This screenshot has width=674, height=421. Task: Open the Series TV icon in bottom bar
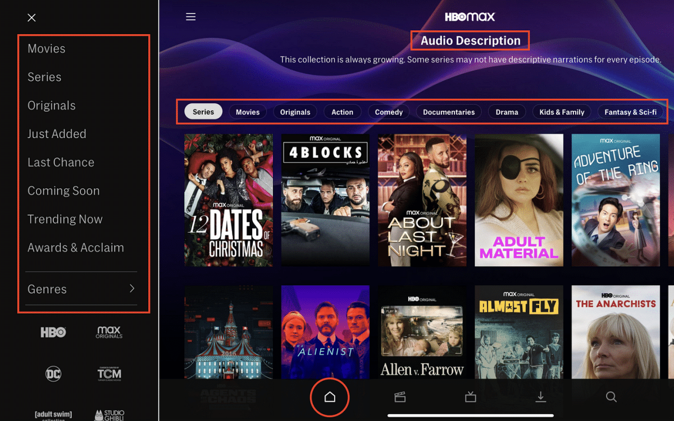coord(471,397)
